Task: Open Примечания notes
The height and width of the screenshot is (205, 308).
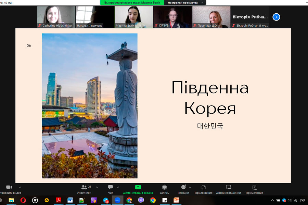Action: click(254, 189)
